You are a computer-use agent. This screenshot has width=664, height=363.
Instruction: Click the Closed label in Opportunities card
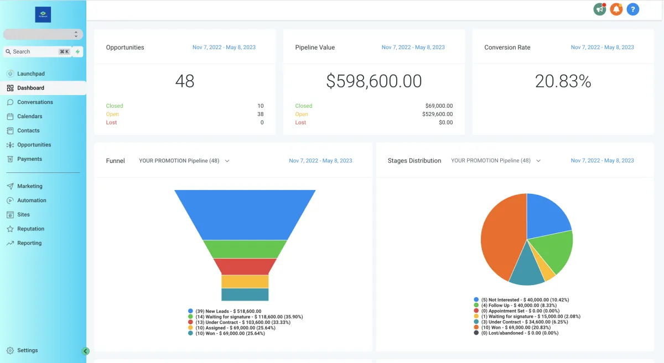point(115,106)
